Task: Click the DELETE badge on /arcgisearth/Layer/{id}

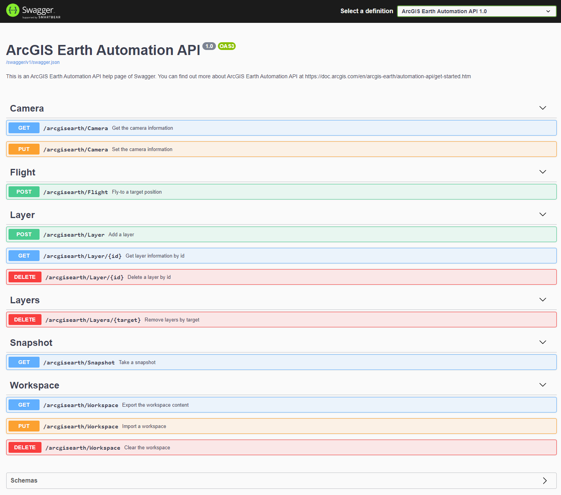Action: pos(25,277)
